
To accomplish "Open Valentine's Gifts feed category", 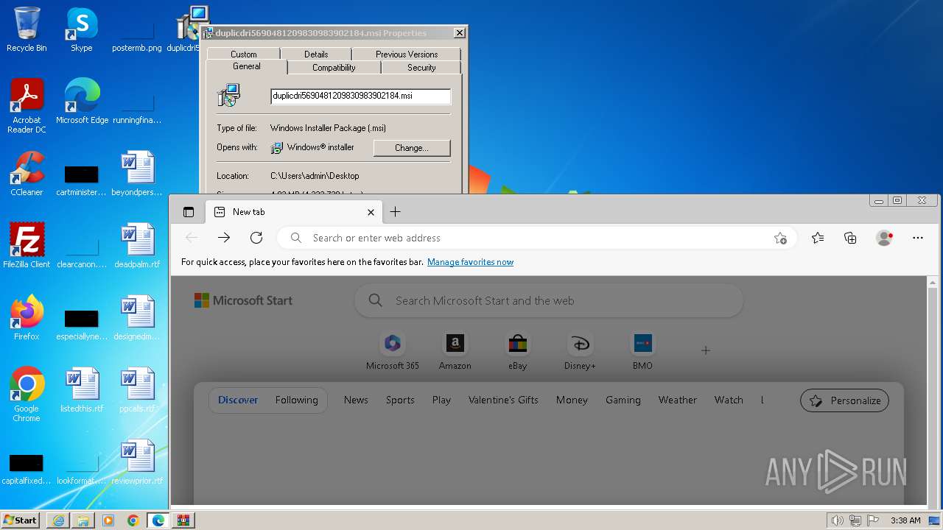I will [x=503, y=400].
